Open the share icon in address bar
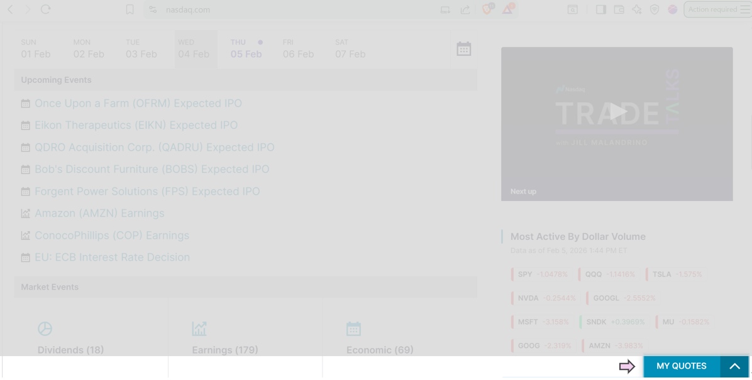The height and width of the screenshot is (380, 752). (x=465, y=9)
